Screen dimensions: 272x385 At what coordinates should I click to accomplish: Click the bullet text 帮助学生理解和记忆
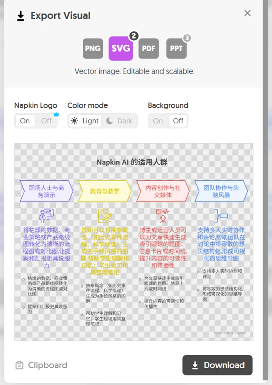click(105, 318)
